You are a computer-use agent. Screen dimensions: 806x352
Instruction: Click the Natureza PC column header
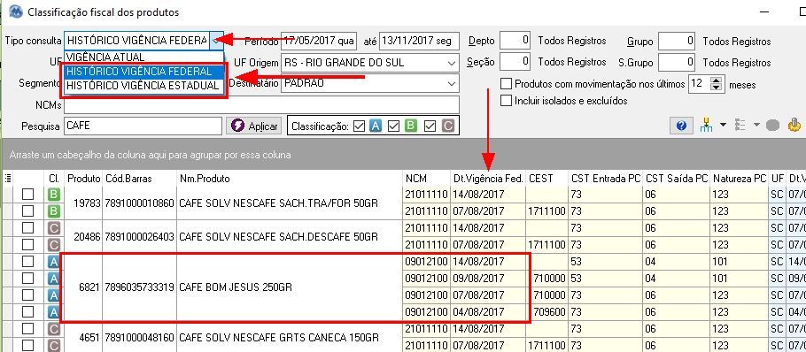pos(740,179)
